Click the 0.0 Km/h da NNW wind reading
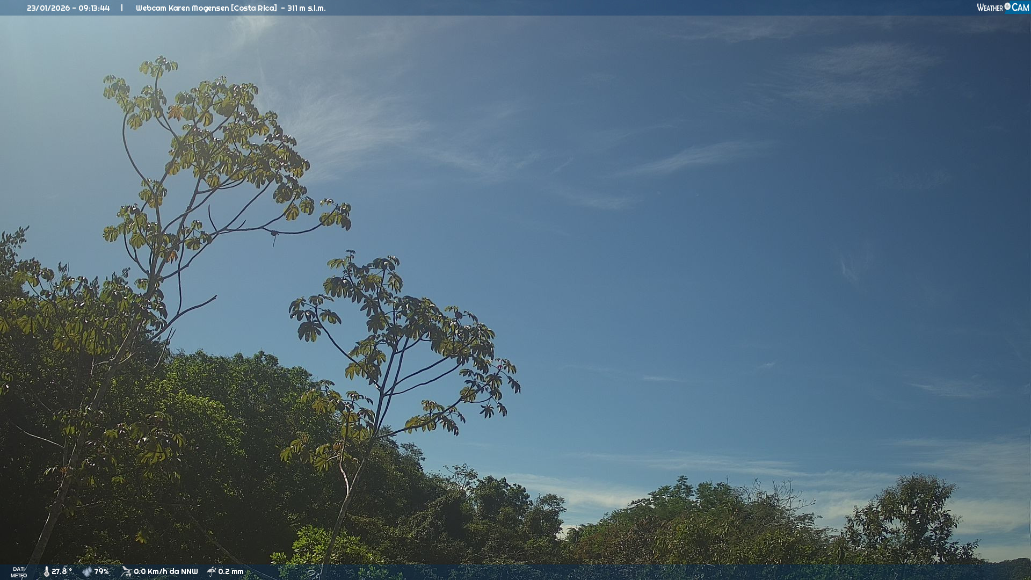The width and height of the screenshot is (1031, 580). (165, 571)
